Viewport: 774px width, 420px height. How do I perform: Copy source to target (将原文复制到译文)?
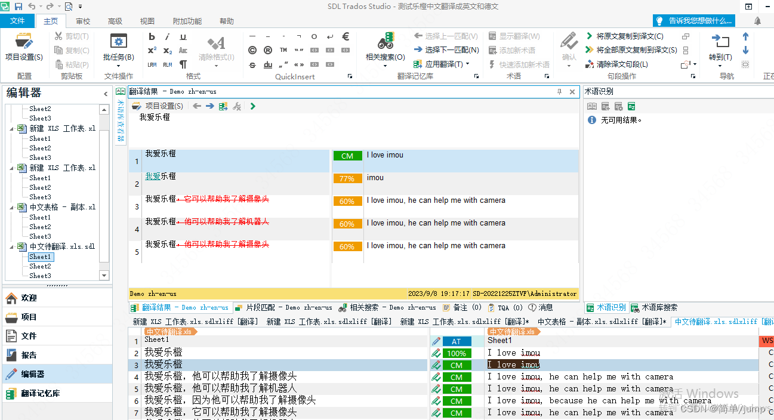coord(624,36)
